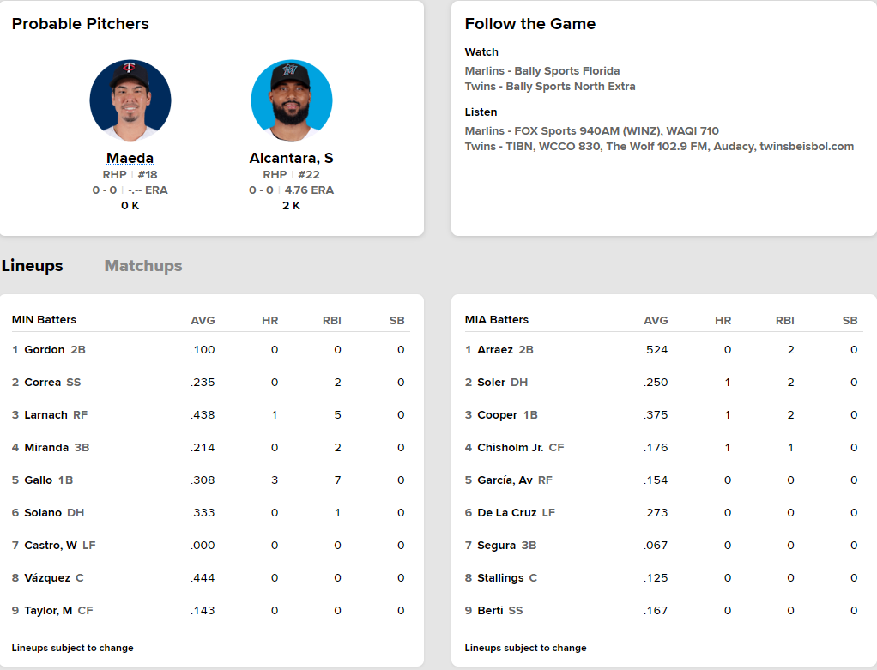This screenshot has height=670, width=877.
Task: Open Taylor, M player link
Action: pyautogui.click(x=49, y=611)
